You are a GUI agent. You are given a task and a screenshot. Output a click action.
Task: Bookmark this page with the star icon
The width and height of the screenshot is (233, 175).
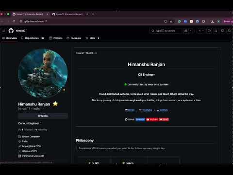coord(171,21)
